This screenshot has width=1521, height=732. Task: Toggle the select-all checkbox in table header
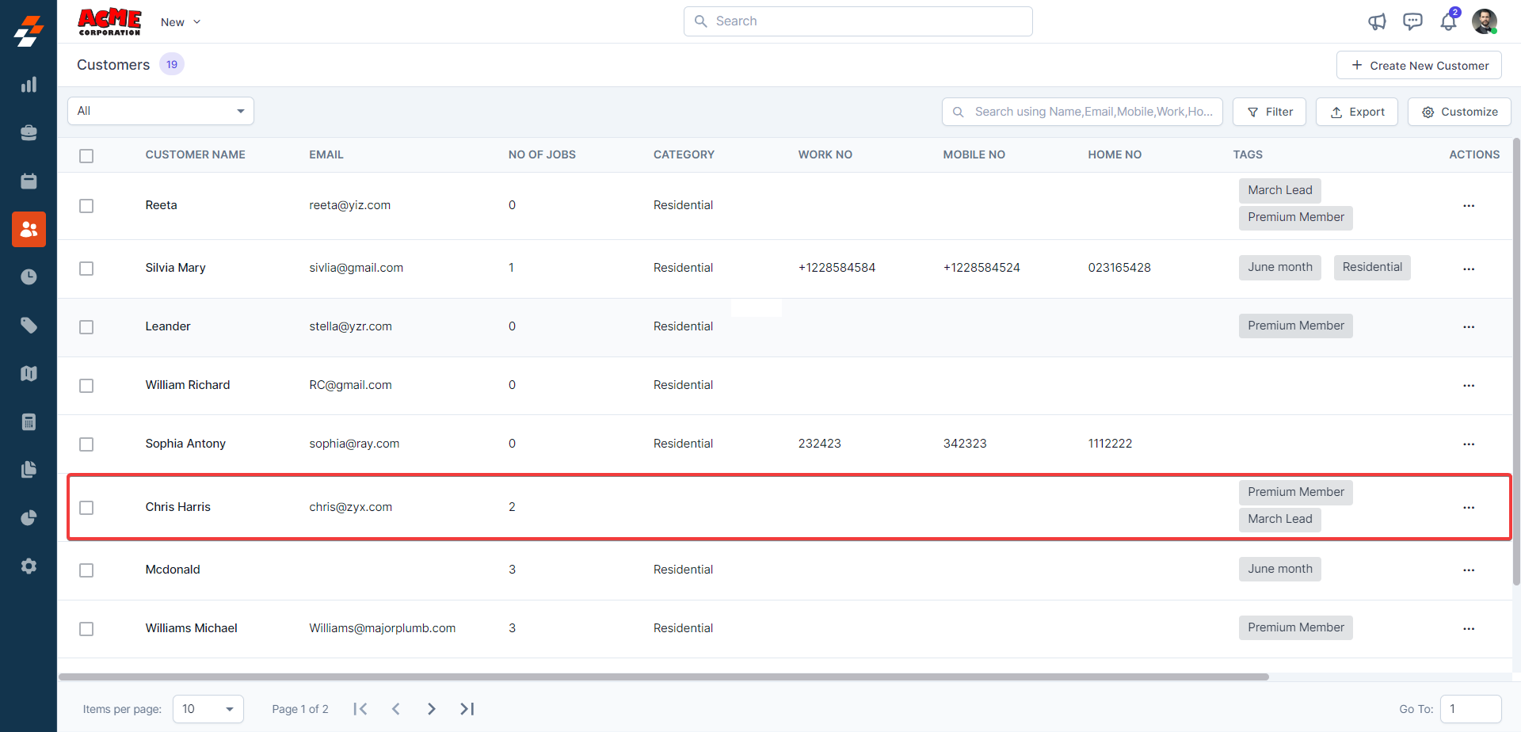(x=86, y=156)
